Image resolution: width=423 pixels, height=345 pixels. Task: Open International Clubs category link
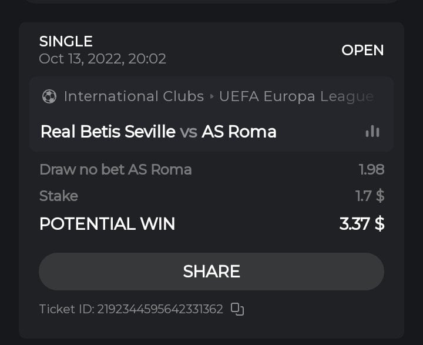(133, 96)
